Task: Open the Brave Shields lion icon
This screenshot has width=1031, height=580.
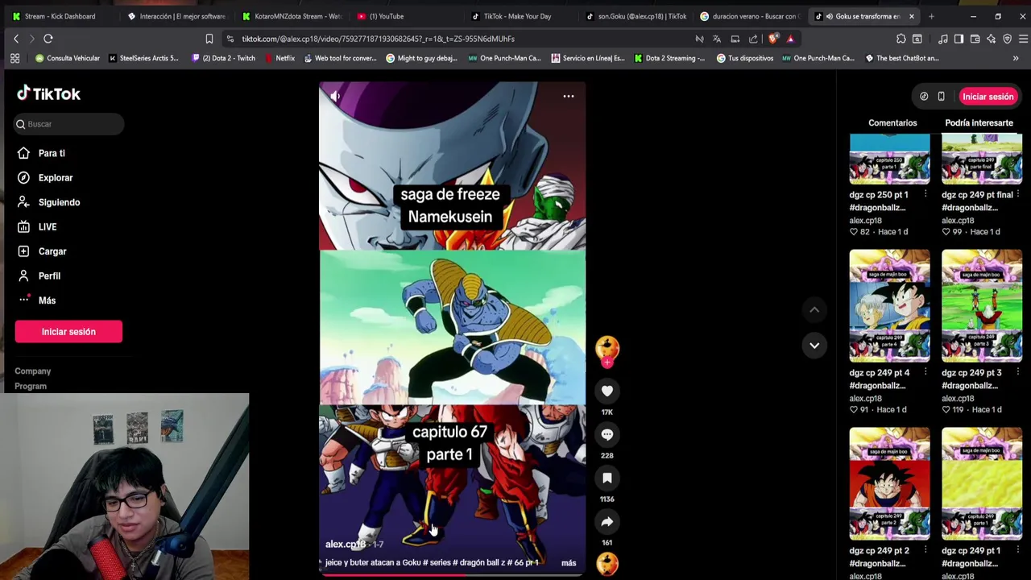Action: tap(773, 39)
